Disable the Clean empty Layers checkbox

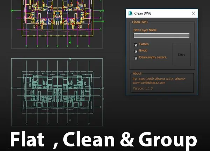tap(135, 58)
